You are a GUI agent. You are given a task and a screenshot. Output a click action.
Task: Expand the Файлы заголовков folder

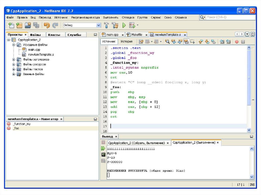14,59
